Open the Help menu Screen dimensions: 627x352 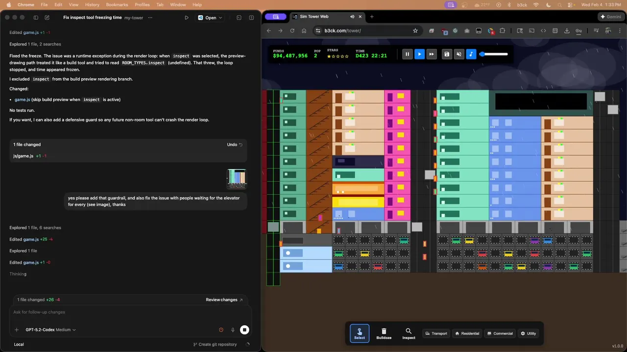[197, 4]
